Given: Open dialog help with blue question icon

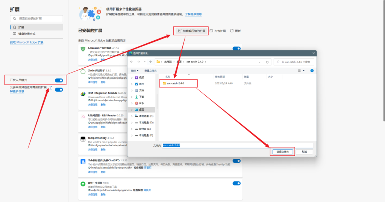Looking at the screenshot, I should (x=312, y=71).
